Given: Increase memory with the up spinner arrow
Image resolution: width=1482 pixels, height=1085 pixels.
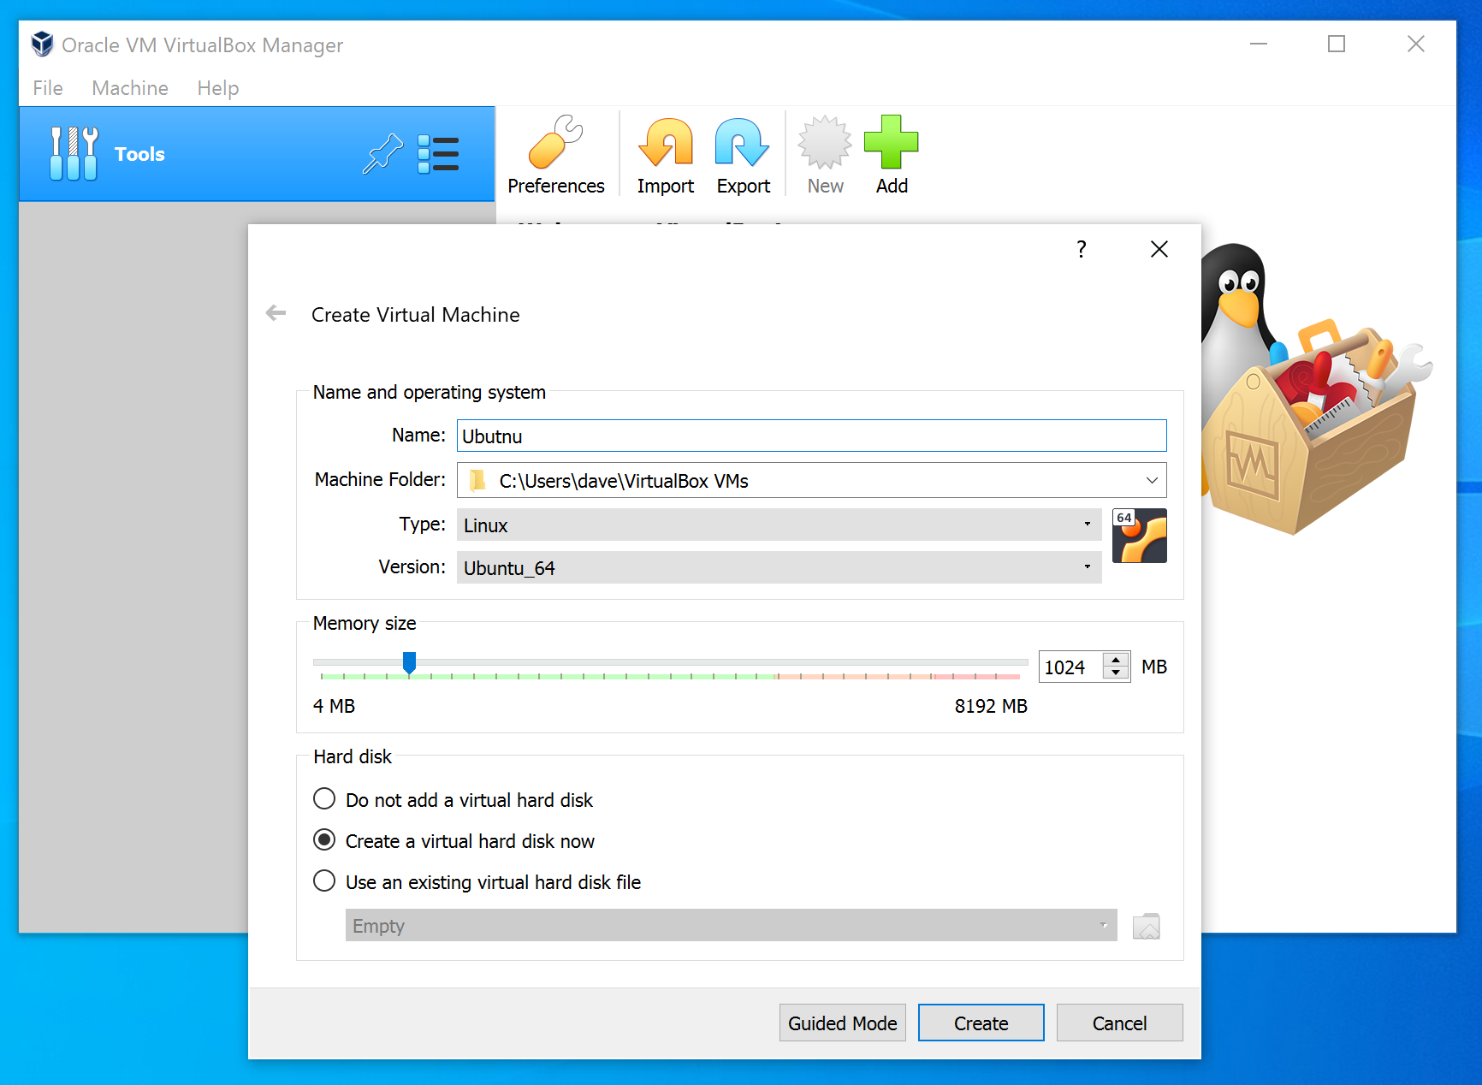Looking at the screenshot, I should coord(1116,660).
